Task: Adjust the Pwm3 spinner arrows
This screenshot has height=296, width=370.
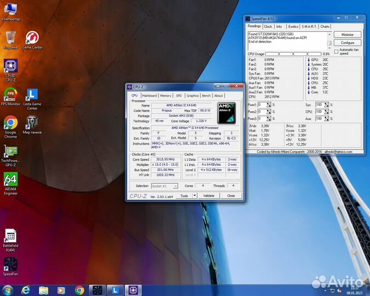Action: [x=269, y=118]
